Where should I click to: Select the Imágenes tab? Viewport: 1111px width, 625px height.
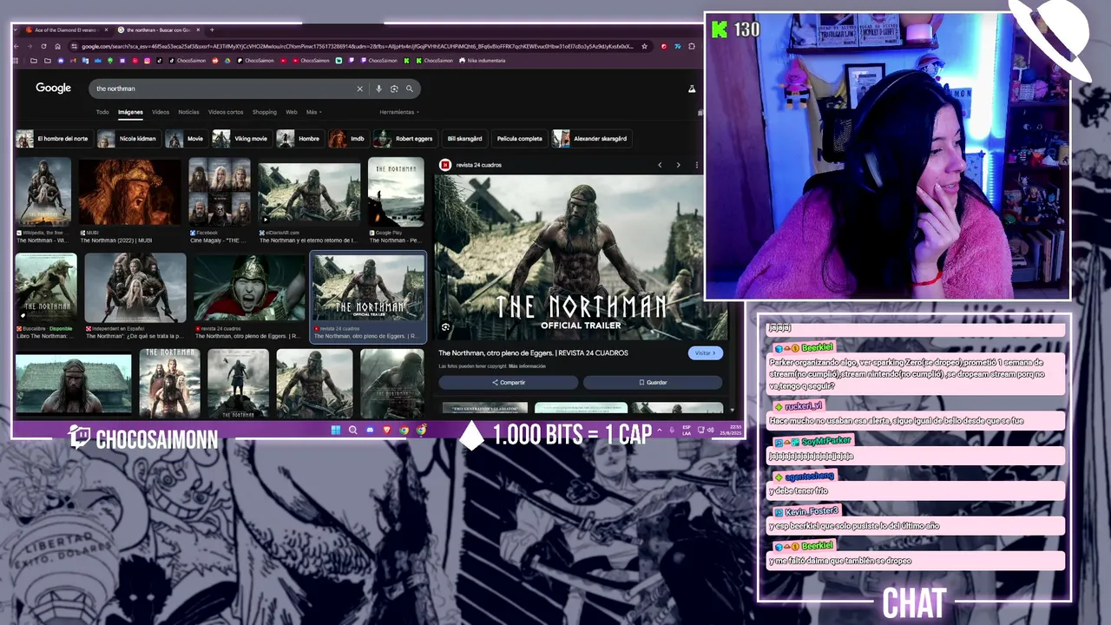click(x=130, y=112)
